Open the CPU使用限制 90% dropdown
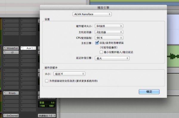179x118 pixels. [109, 38]
